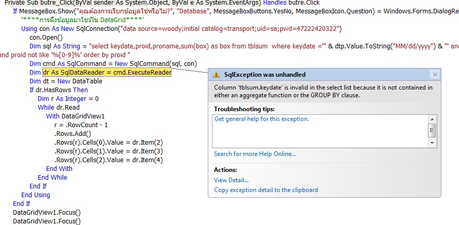The height and width of the screenshot is (225, 459).
Task: Place cursor on the 'con.Open()' line
Action: (46, 38)
